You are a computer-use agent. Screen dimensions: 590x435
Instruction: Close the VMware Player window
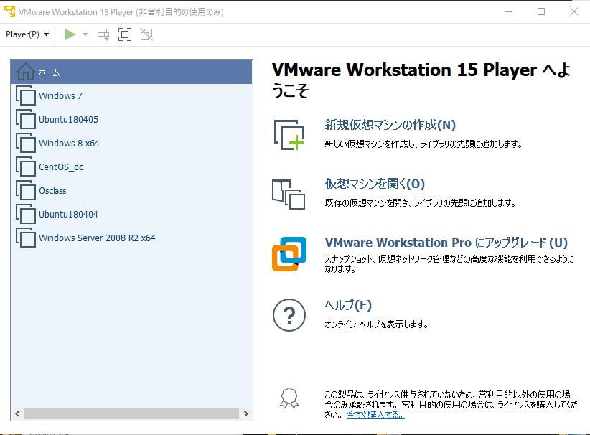tap(573, 11)
